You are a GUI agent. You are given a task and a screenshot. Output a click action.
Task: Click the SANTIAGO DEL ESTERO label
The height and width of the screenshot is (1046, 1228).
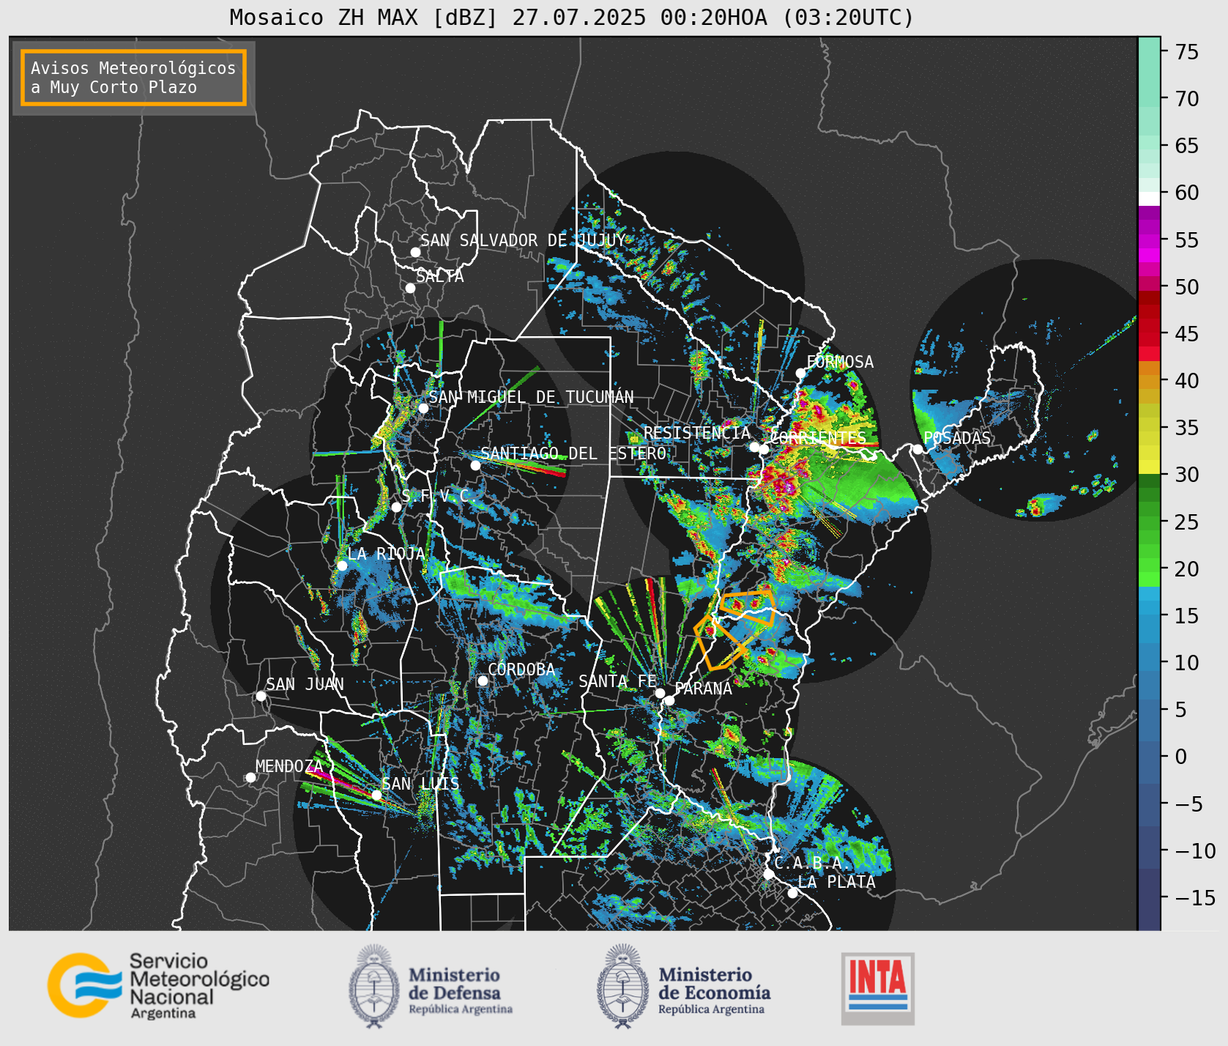click(x=573, y=453)
